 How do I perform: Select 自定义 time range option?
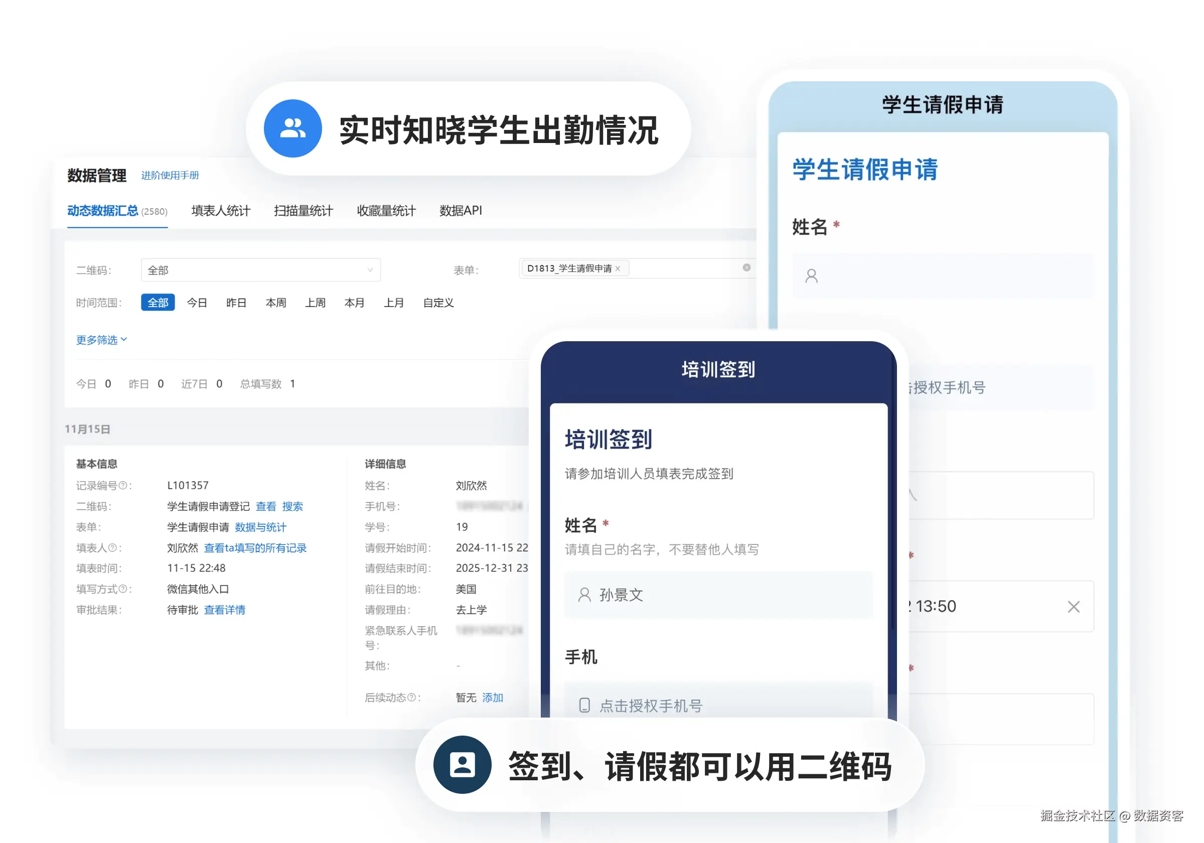pos(438,303)
